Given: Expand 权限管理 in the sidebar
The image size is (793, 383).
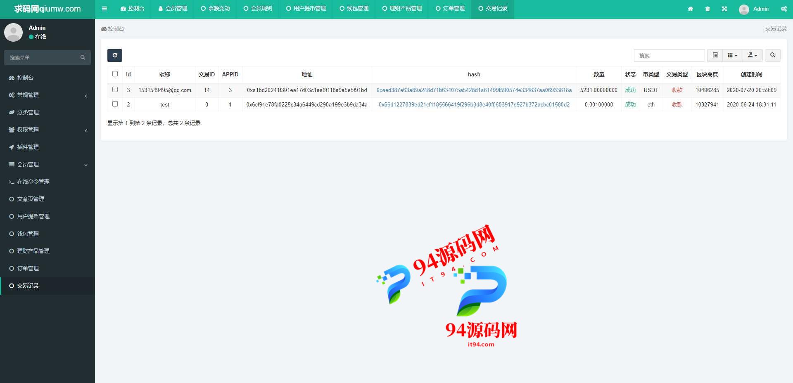Looking at the screenshot, I should point(47,130).
